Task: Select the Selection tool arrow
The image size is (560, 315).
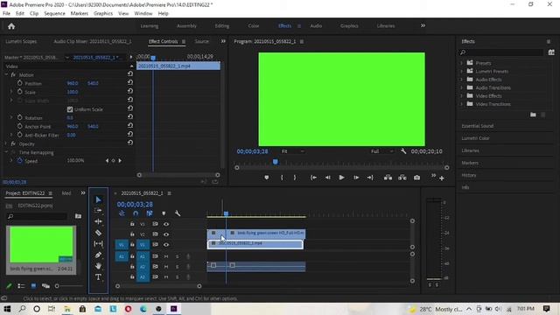Action: [98, 199]
